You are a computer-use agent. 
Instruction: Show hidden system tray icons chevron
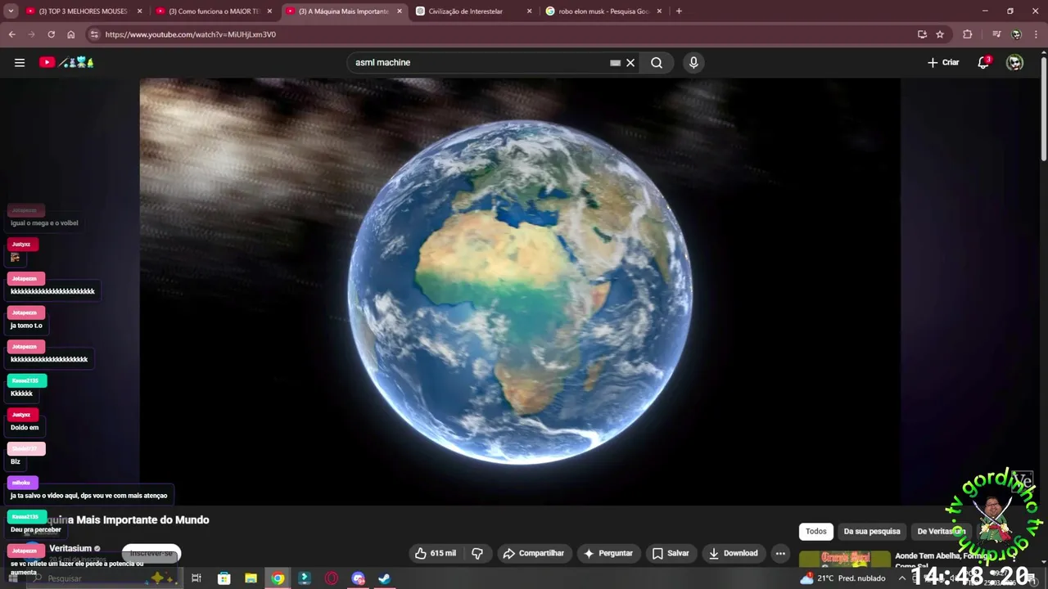pyautogui.click(x=902, y=578)
